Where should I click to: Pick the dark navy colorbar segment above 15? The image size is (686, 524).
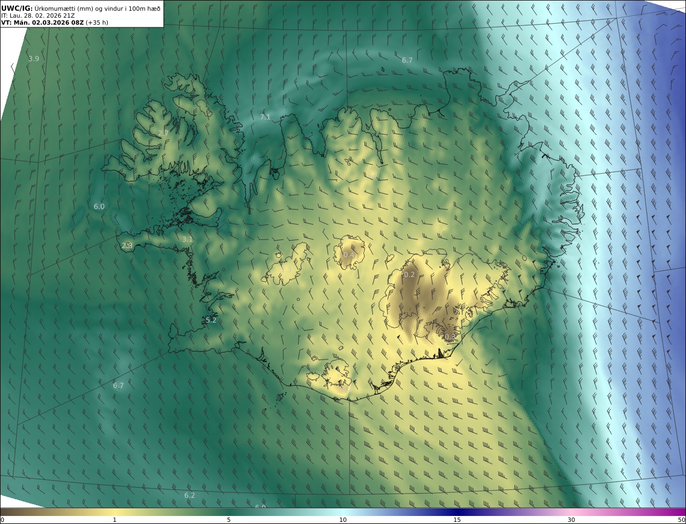457,512
